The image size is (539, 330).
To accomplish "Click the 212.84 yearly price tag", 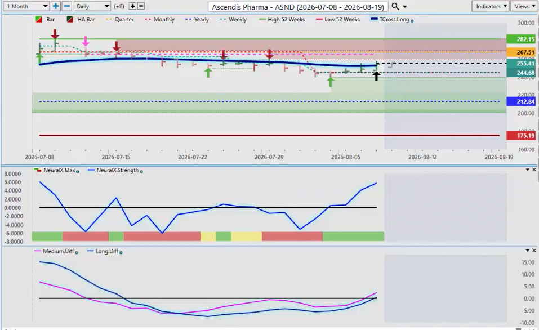I will tap(521, 101).
